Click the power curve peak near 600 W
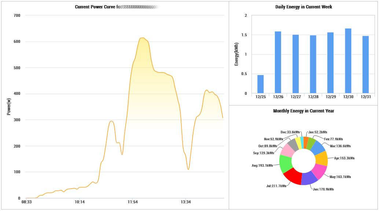The width and height of the screenshot is (379, 211). coord(142,38)
